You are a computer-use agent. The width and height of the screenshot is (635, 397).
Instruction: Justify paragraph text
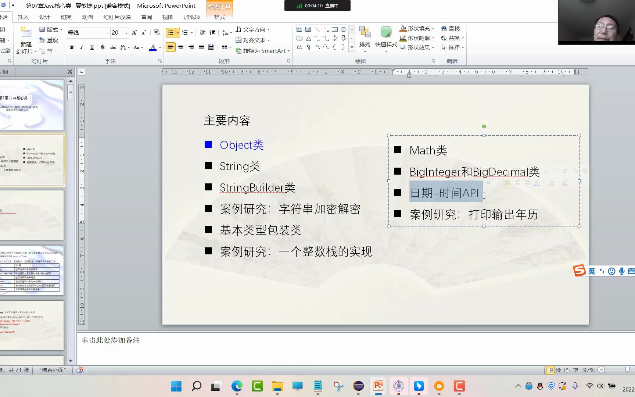(x=201, y=47)
